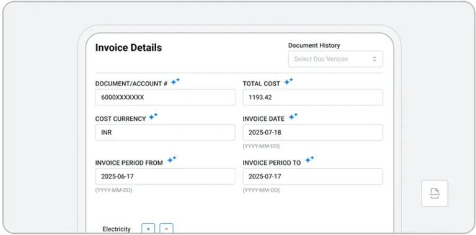Click the sparkle icon beside TOTAL COST
Viewport: 476px width, 235px height.
coord(288,81)
